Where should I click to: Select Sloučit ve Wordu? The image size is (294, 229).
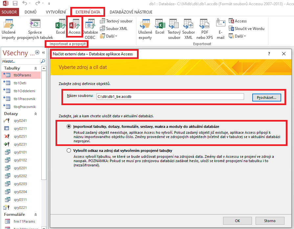[x=246, y=28]
